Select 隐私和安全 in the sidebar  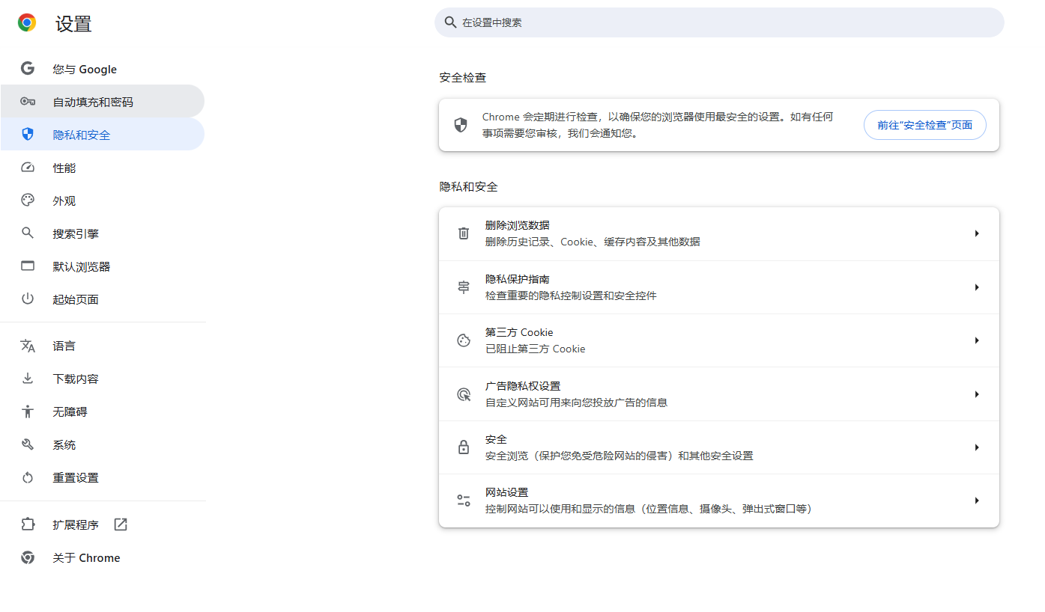point(102,135)
